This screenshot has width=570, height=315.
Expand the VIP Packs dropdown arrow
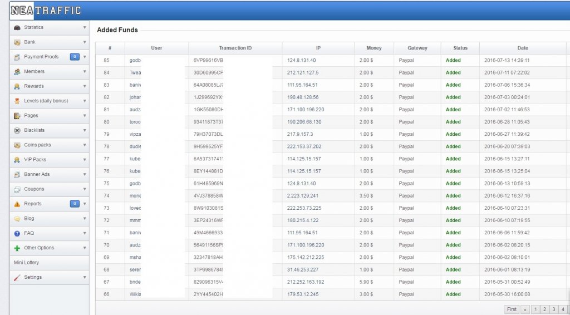click(85, 160)
